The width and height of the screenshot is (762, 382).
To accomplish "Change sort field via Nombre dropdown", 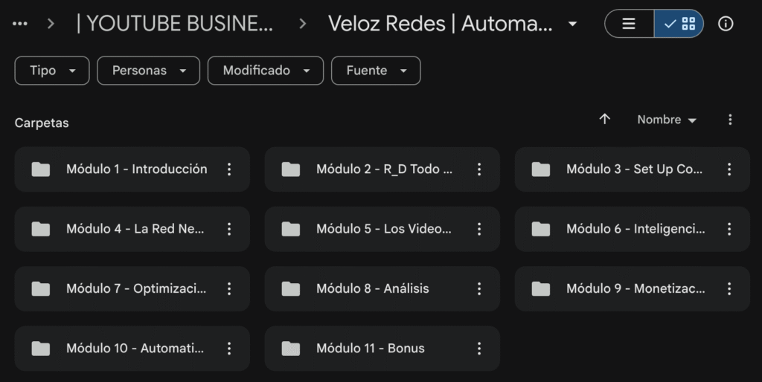I will pyautogui.click(x=667, y=120).
